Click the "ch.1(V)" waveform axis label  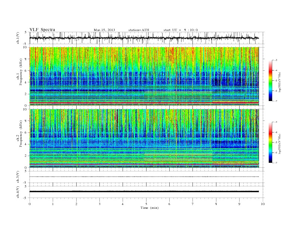tap(18, 38)
